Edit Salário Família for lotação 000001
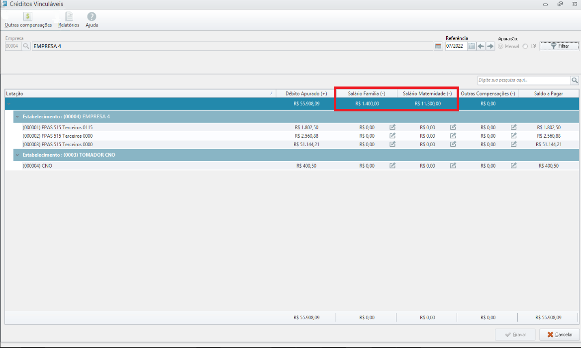Viewport: 581px width, 348px height. 392,127
